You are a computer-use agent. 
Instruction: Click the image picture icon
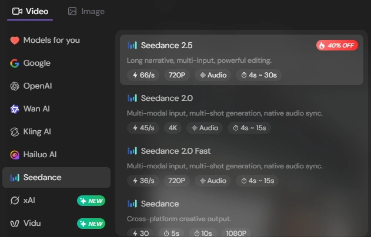point(72,11)
